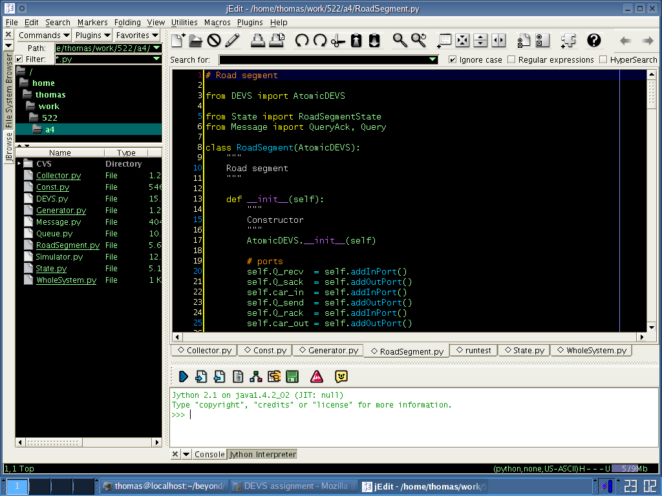Viewport: 662px width, 496px height.
Task: Switch to the runtest buffer tab
Action: (x=473, y=351)
